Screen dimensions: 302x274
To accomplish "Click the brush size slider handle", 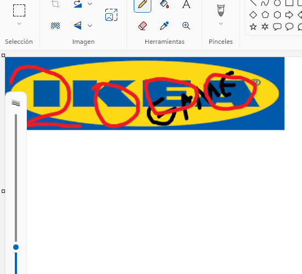I will (16, 247).
